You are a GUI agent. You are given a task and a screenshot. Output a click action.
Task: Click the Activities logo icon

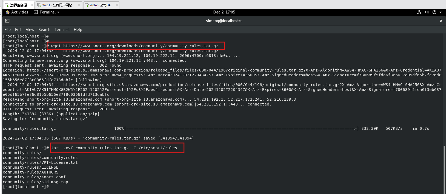click(x=8, y=12)
